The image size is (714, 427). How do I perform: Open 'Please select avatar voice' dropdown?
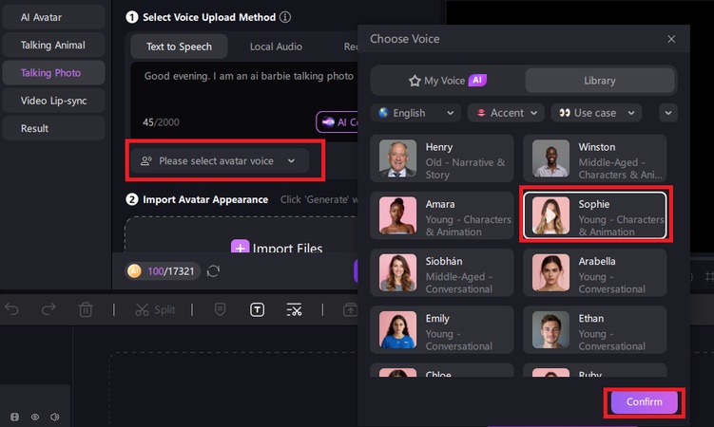point(219,161)
